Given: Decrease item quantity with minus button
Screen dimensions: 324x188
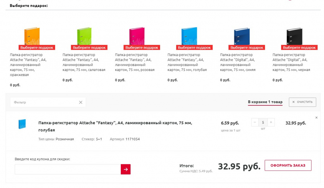Looking at the screenshot, I should point(255,122).
